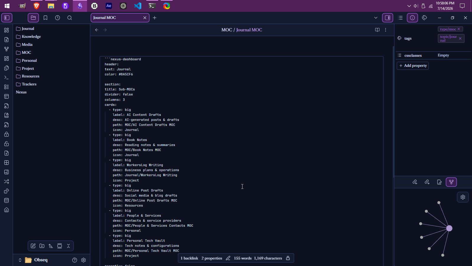The width and height of the screenshot is (472, 266).
Task: Open the file explorer pane icon
Action: coord(33,18)
